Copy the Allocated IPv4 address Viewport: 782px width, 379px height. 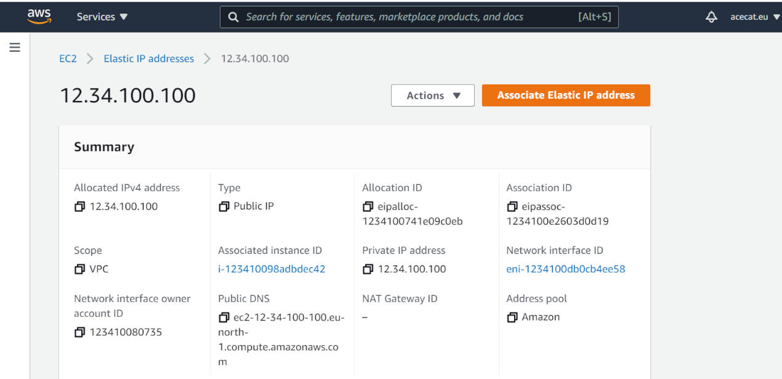click(79, 206)
